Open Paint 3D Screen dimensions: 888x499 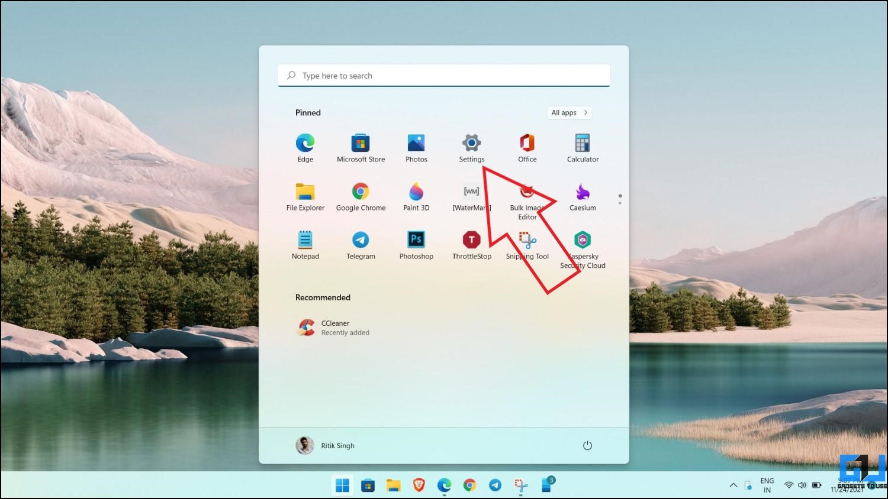click(416, 197)
